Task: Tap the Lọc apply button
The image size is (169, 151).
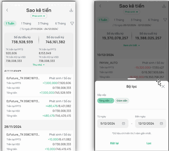Action: 149,143
